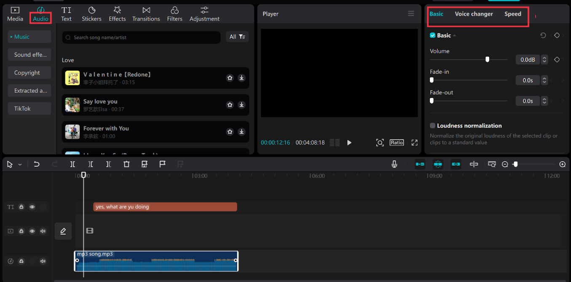The image size is (571, 282).
Task: Adjust the Fade-in stepper arrows
Action: [544, 80]
